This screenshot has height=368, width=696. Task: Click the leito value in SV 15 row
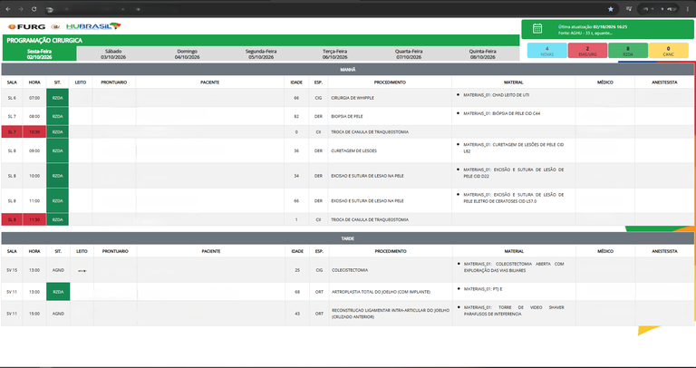click(82, 270)
